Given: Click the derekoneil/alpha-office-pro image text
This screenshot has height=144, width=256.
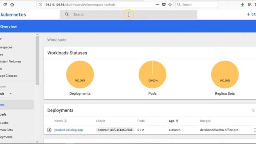Looking at the screenshot, I should [219, 130].
